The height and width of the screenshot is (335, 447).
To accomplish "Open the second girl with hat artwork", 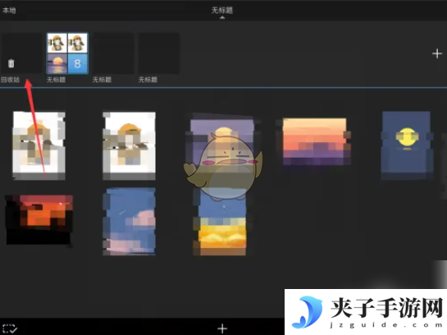I will point(129,146).
